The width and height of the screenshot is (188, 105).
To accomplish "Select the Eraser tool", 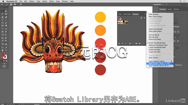I will pos(6,26).
